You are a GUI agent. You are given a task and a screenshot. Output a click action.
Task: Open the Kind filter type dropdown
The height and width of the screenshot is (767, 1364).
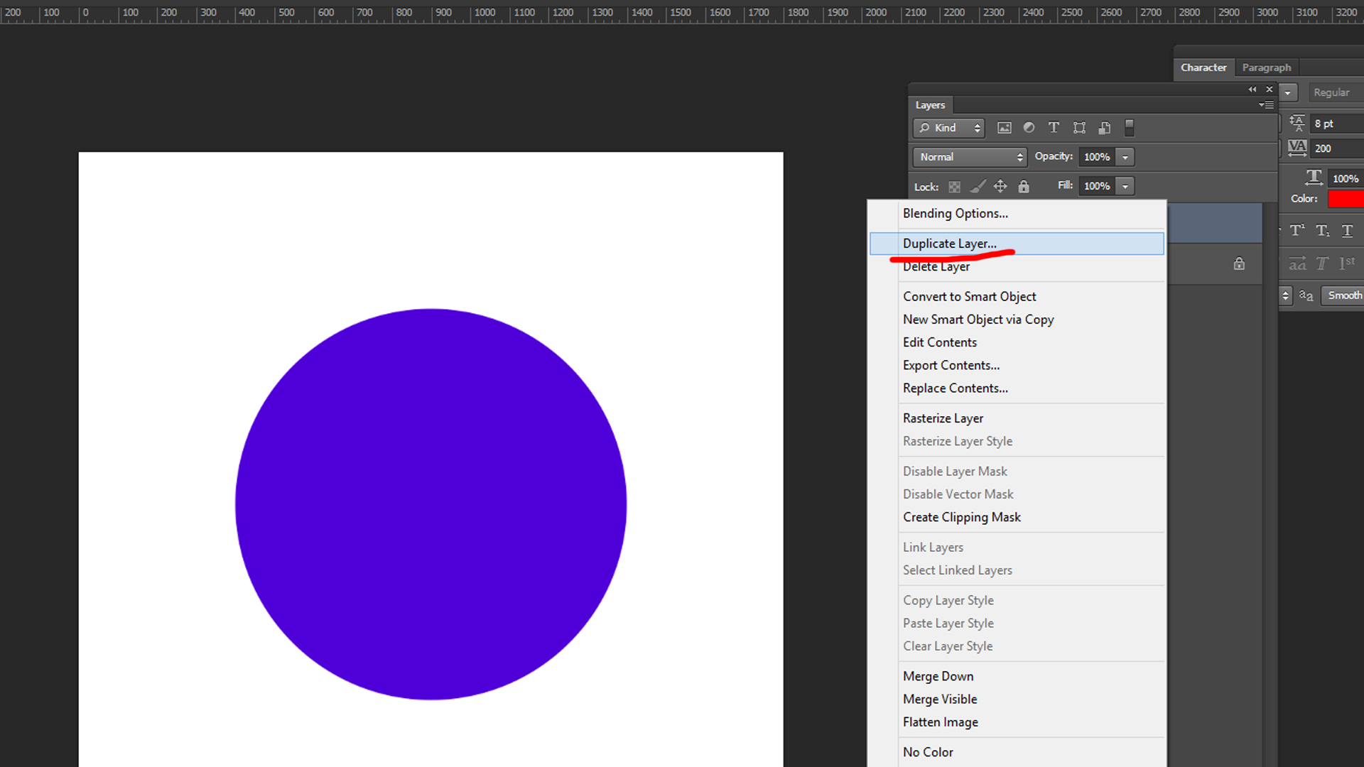click(949, 128)
